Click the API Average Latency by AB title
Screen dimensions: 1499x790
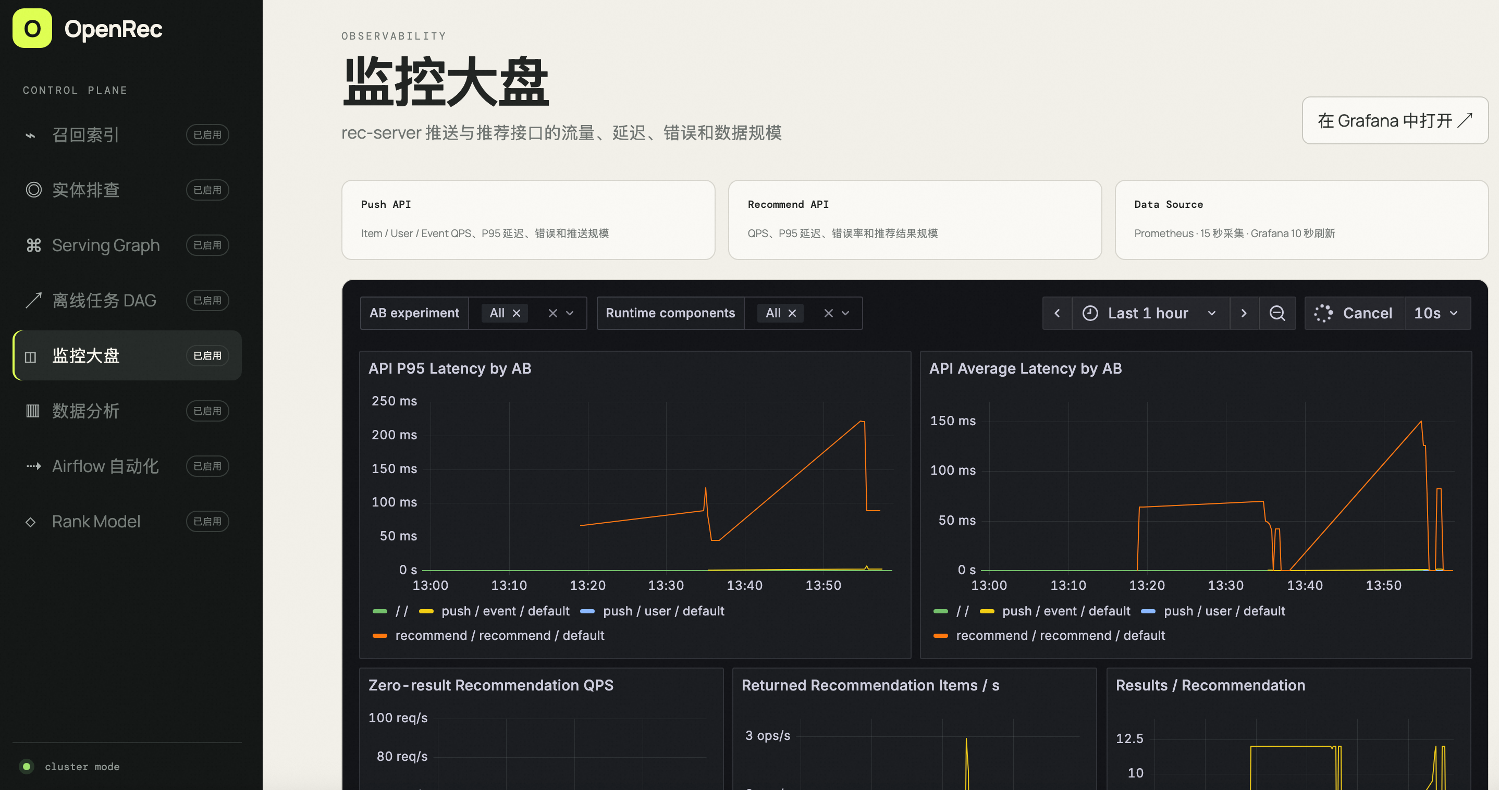(1025, 368)
